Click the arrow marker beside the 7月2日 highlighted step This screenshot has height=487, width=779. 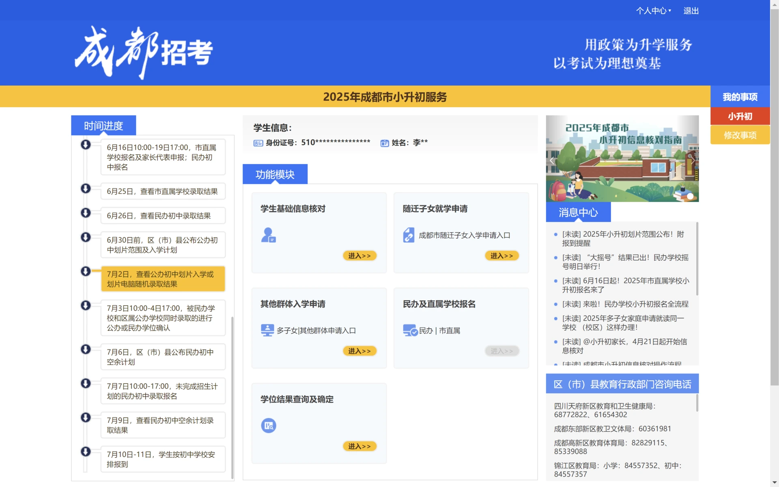[x=86, y=271]
